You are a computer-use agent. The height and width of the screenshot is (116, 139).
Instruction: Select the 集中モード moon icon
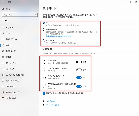click(3, 45)
